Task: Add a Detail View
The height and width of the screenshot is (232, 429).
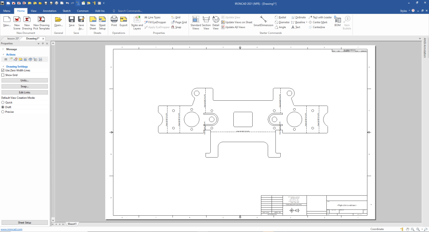Action: [216, 22]
